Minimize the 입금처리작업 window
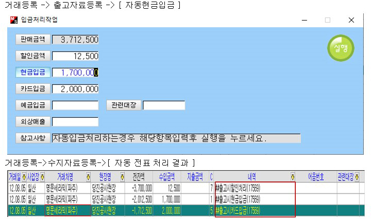 click(305, 20)
